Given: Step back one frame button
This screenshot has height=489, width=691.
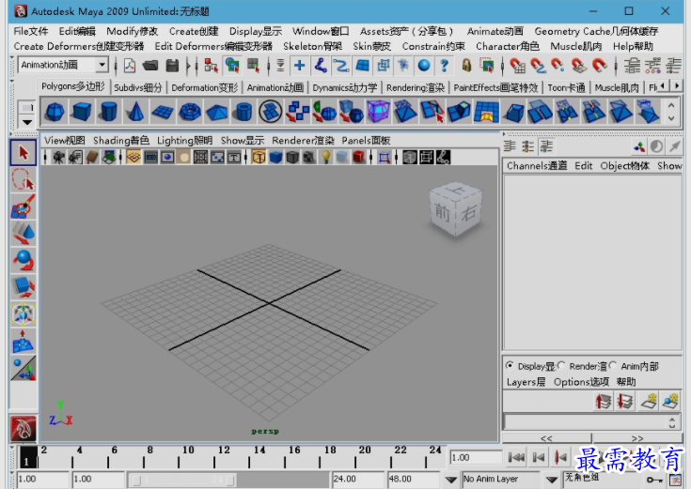Looking at the screenshot, I should click(x=539, y=457).
